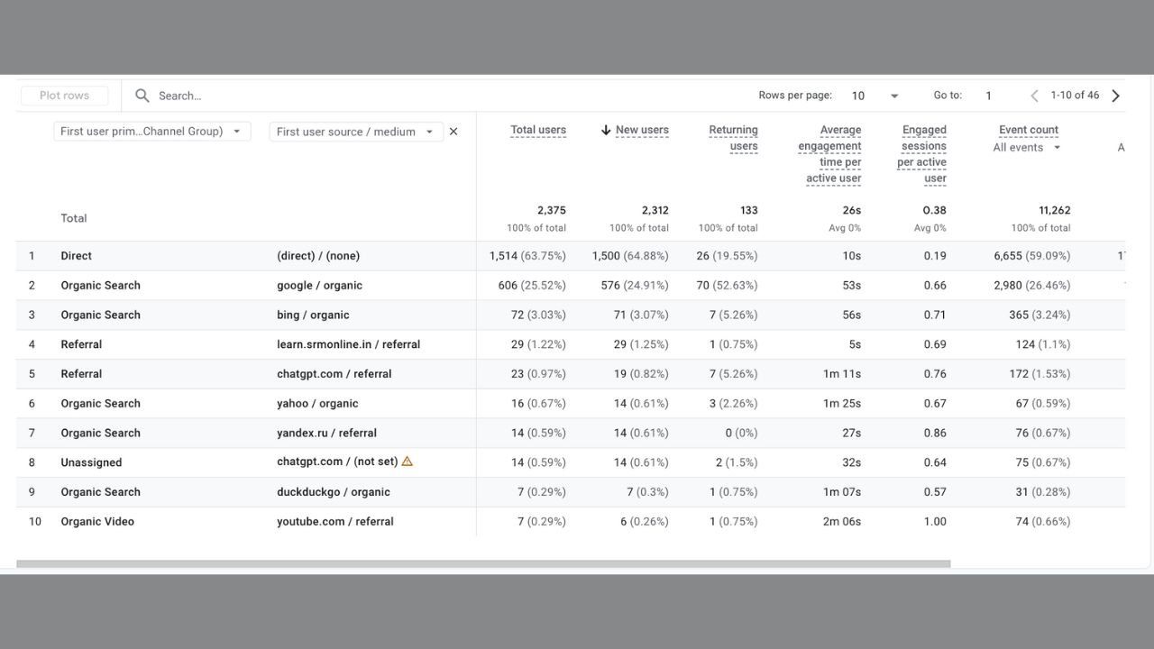Select the google / organic row
This screenshot has width=1154, height=649.
tap(319, 286)
